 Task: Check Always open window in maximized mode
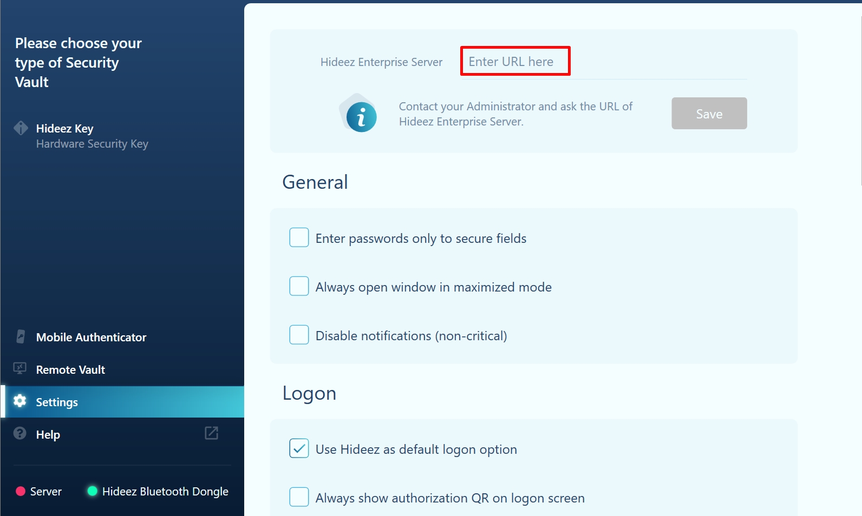point(299,286)
